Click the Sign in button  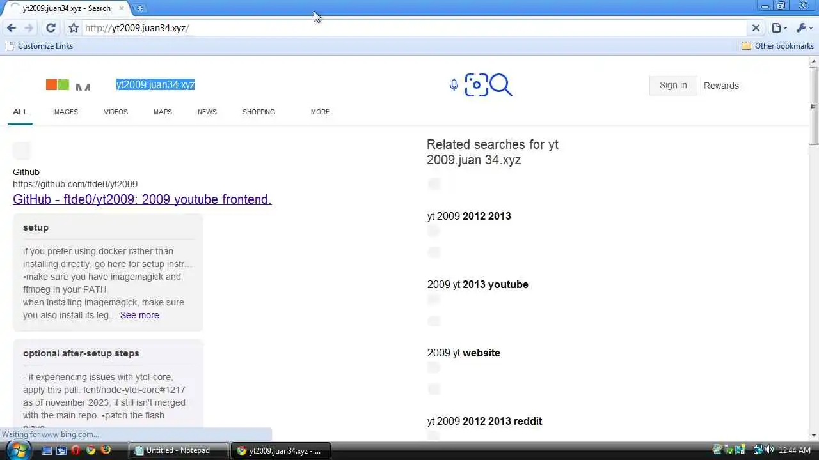pos(673,85)
